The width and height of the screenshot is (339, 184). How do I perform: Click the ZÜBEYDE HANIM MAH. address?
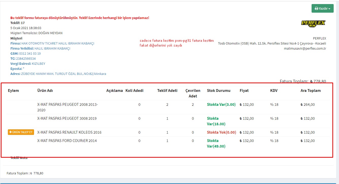[x=63, y=74]
